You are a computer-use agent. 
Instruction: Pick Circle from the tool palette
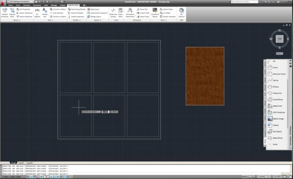point(273,67)
